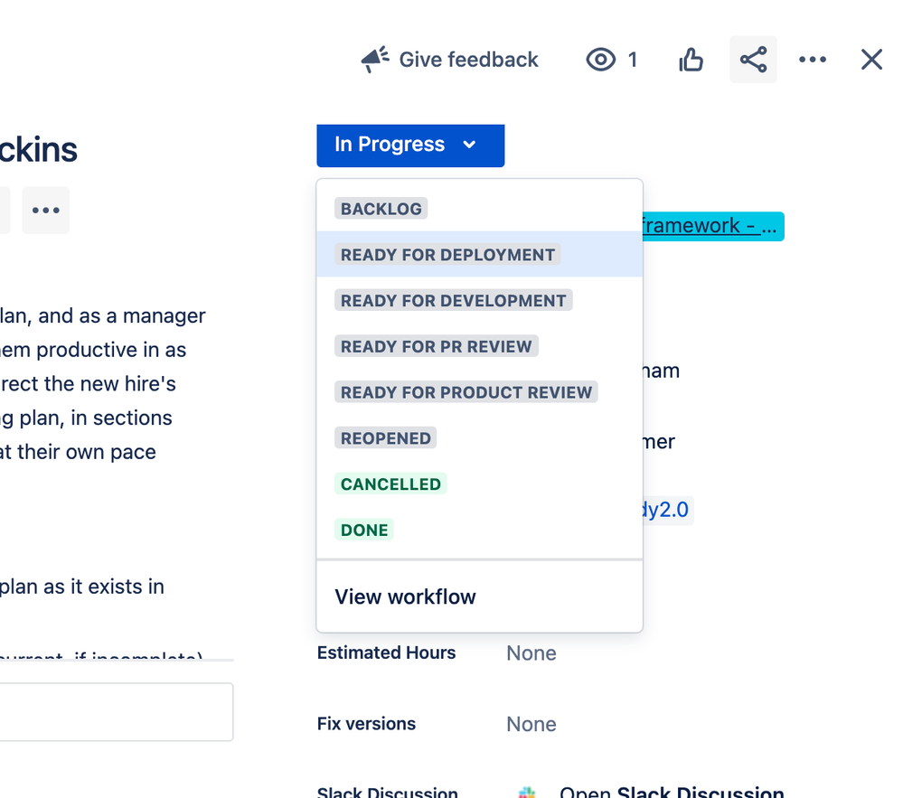Open the top-right more actions ellipsis

812,60
